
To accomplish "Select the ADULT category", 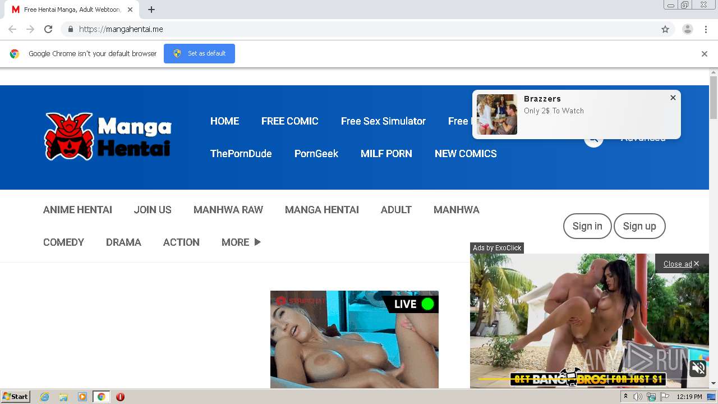I will point(396,210).
